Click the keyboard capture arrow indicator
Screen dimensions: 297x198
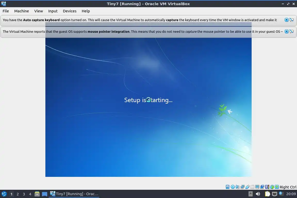tap(277, 187)
